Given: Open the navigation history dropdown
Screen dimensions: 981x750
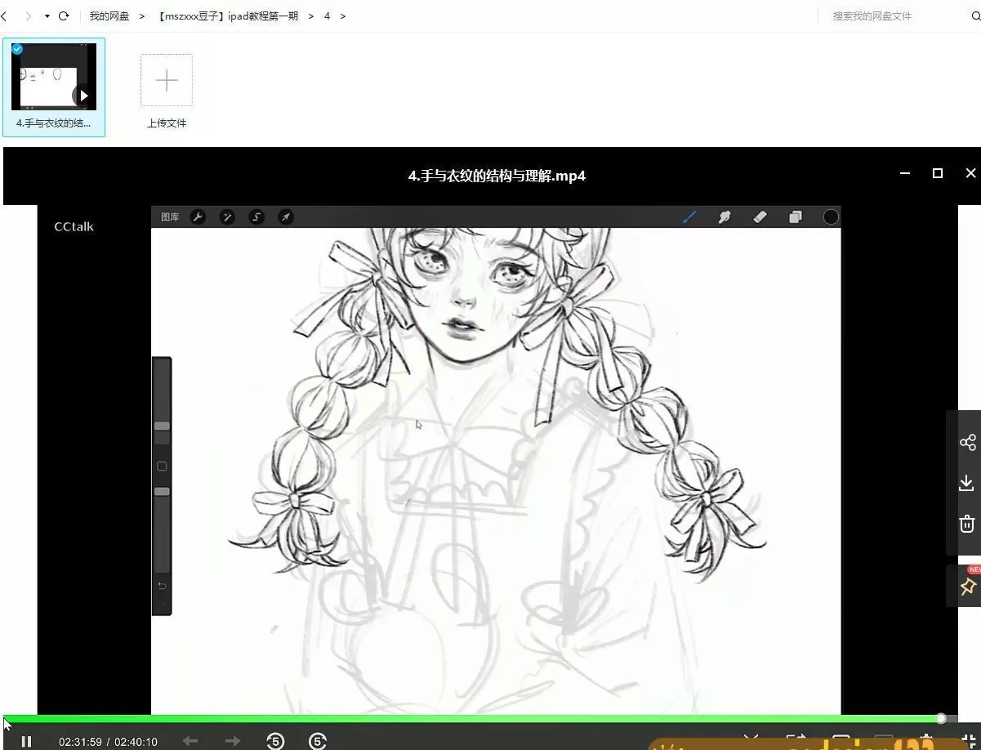Looking at the screenshot, I should (x=46, y=16).
